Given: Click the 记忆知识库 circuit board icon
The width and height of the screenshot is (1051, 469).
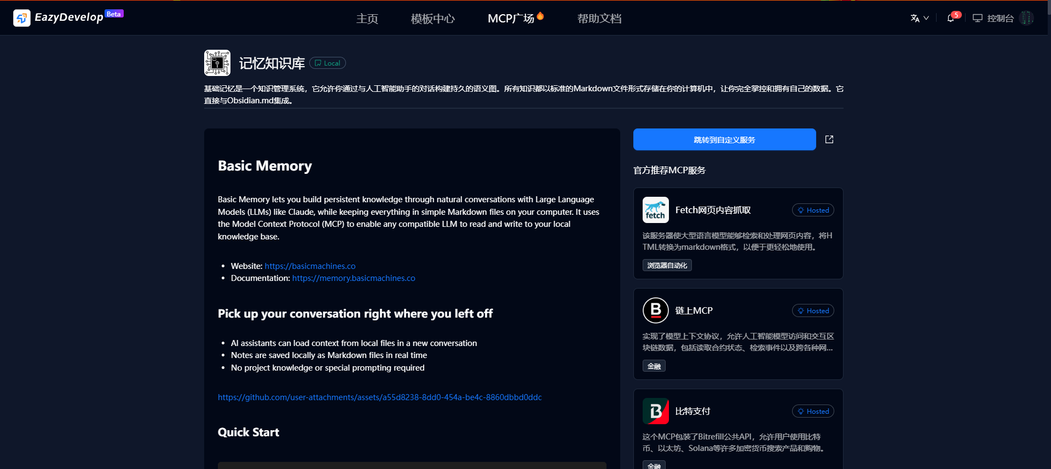Looking at the screenshot, I should (x=217, y=63).
